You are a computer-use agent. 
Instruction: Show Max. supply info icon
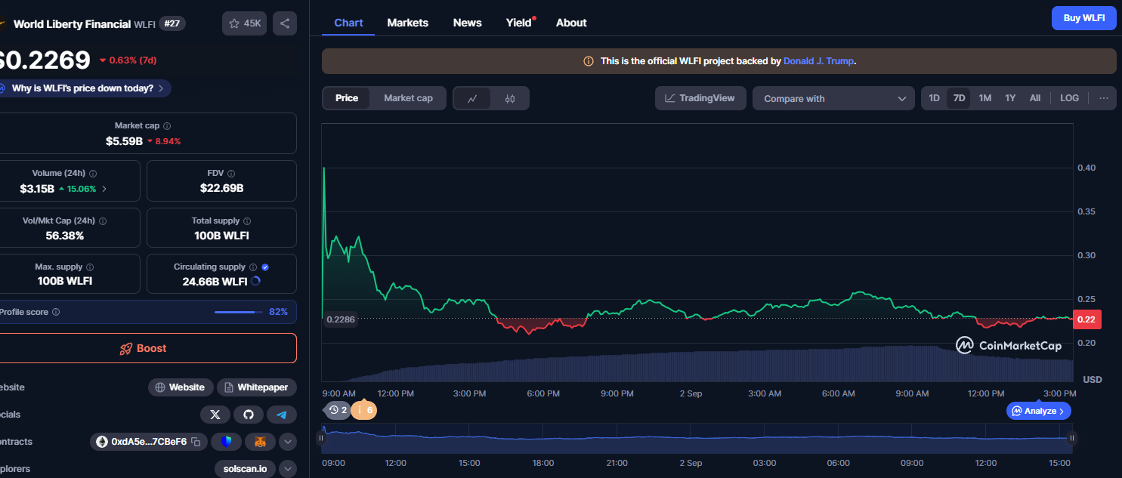click(90, 267)
